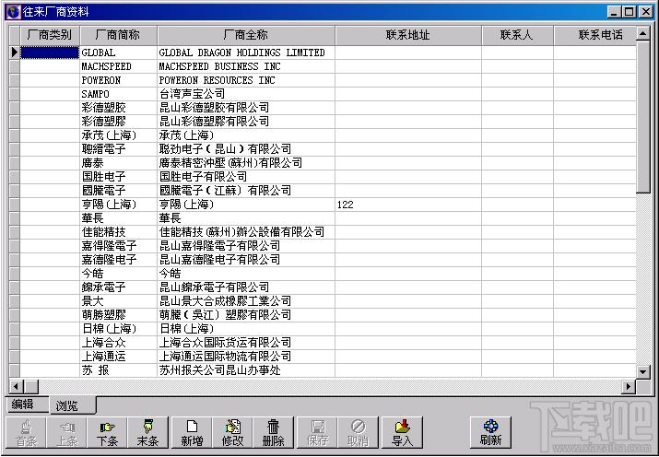The image size is (659, 457).
Task: Select the GLOBAL short name cell
Action: 118,53
